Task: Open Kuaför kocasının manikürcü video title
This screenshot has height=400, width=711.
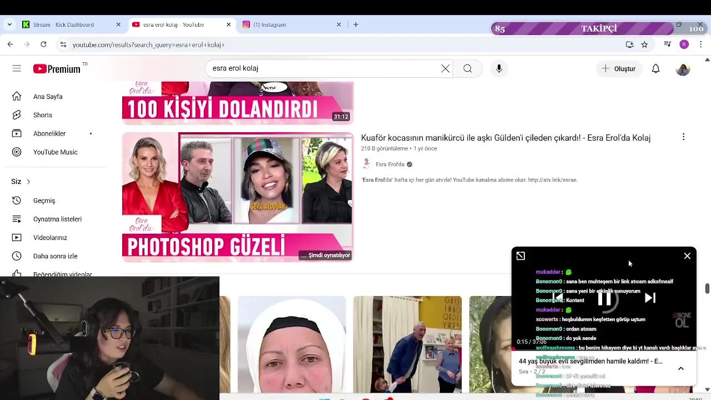Action: pyautogui.click(x=505, y=138)
